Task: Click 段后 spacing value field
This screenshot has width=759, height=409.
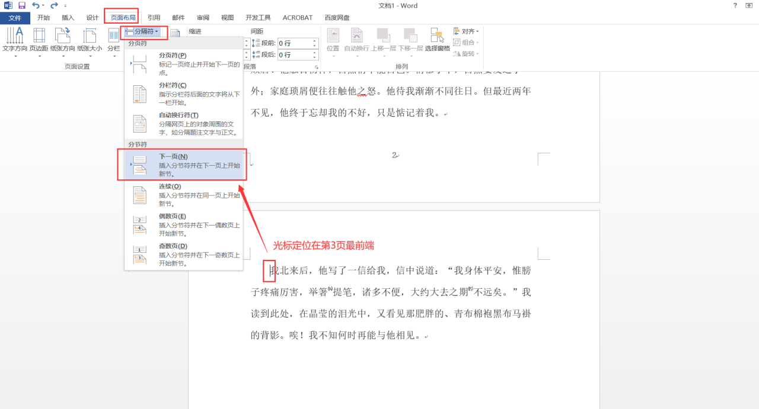Action: tap(294, 55)
